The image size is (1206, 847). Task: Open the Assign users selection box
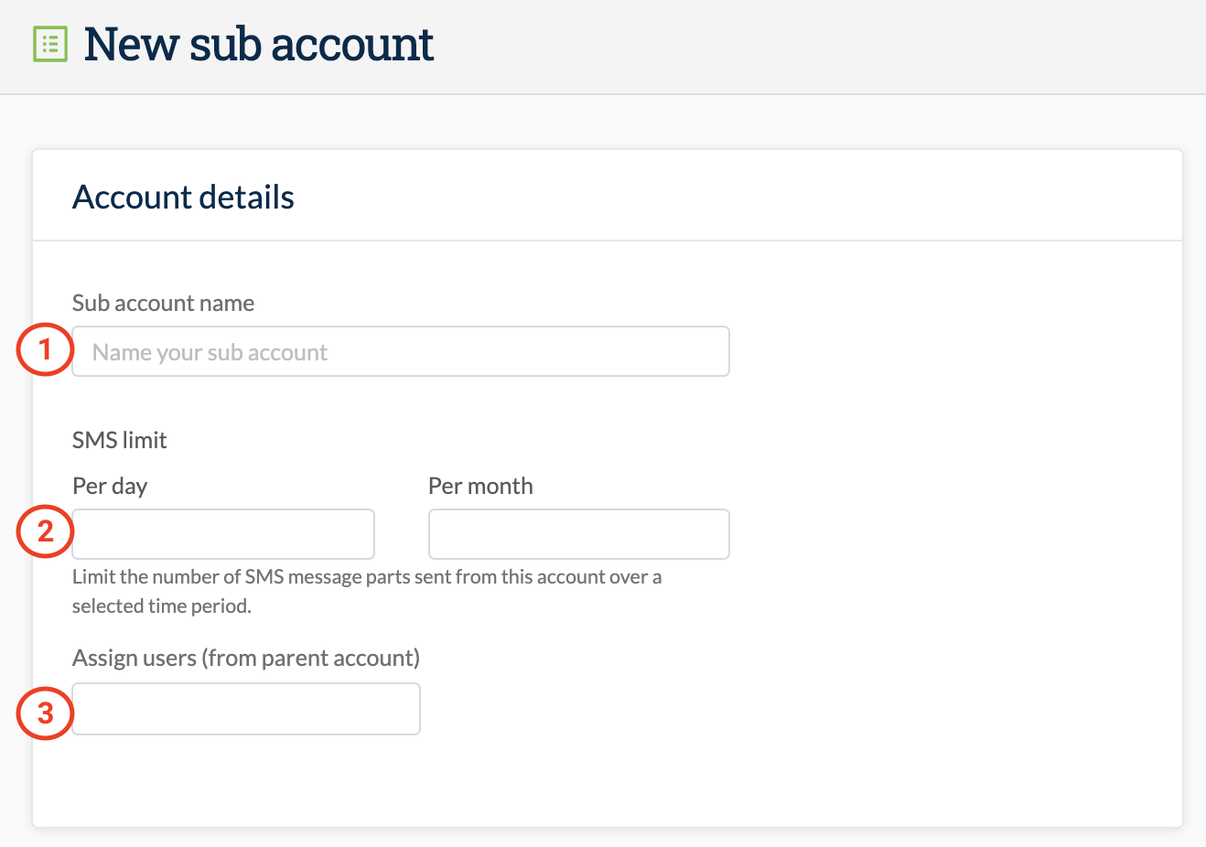246,709
